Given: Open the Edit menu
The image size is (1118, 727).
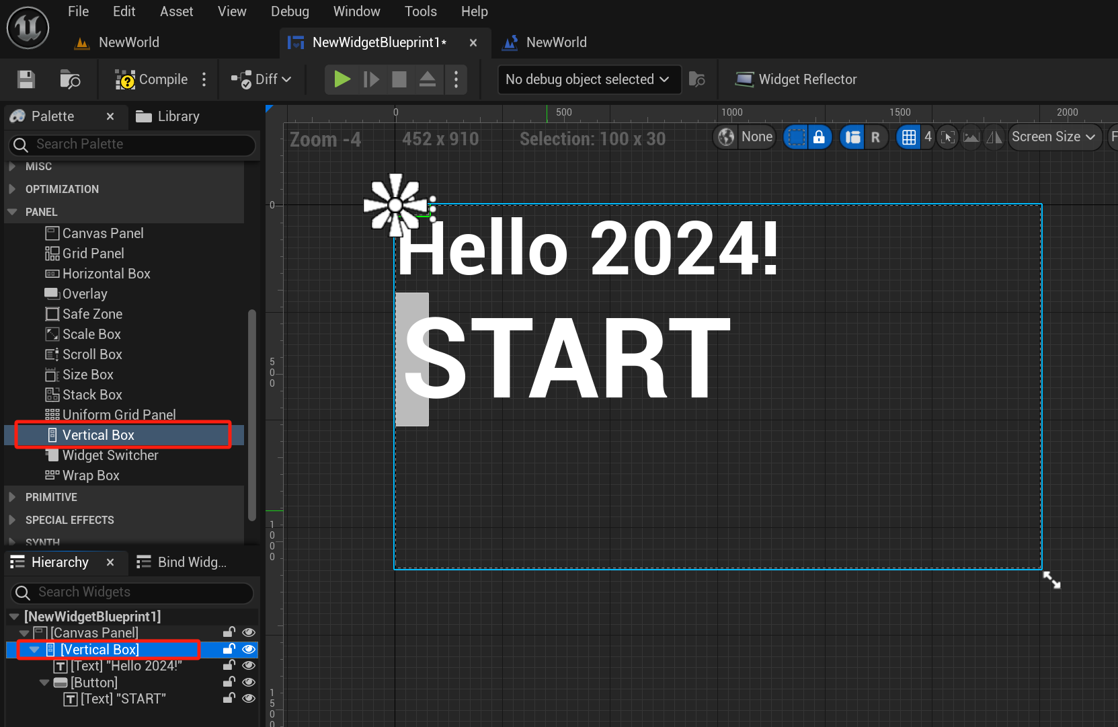Looking at the screenshot, I should 124,11.
